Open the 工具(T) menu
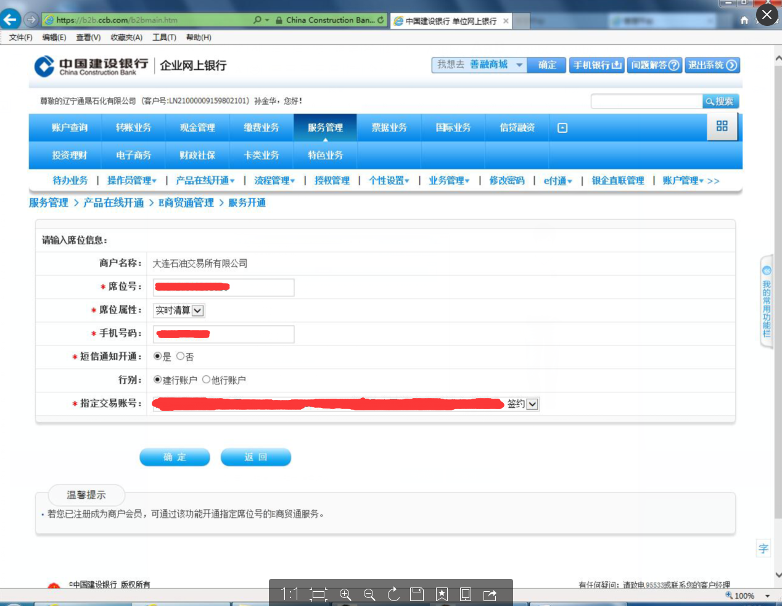Image resolution: width=782 pixels, height=606 pixels. 164,38
